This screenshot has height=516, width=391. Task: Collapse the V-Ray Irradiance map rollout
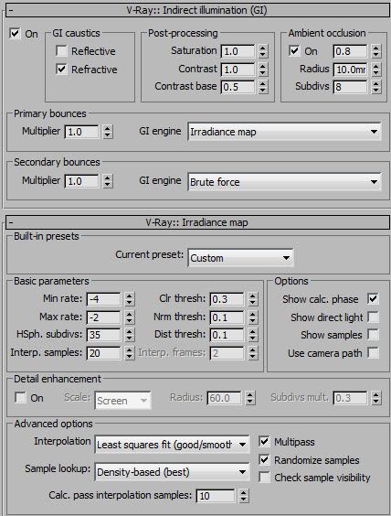10,222
